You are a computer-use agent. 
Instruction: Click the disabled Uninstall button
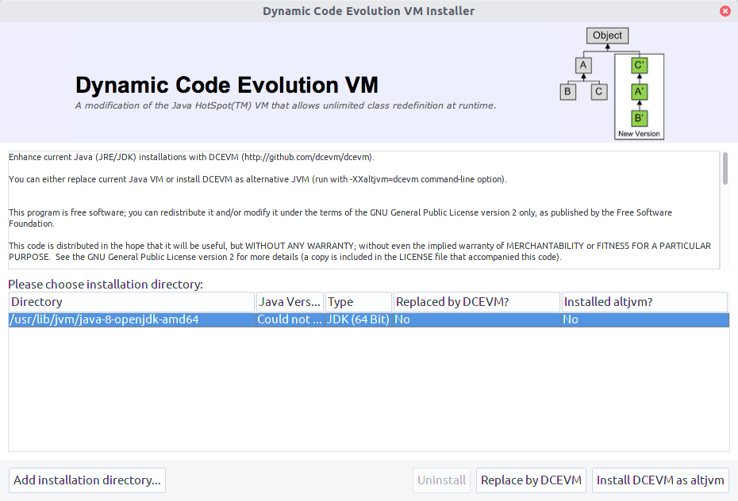pos(441,480)
